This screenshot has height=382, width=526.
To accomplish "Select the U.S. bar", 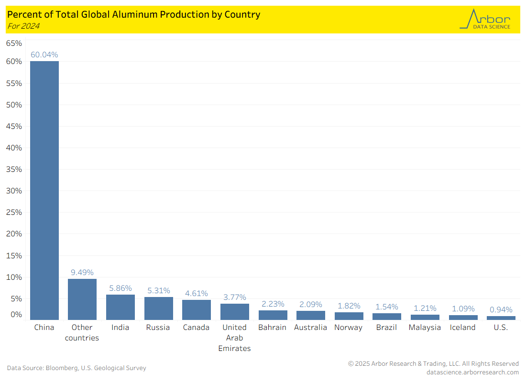I will click(x=501, y=318).
